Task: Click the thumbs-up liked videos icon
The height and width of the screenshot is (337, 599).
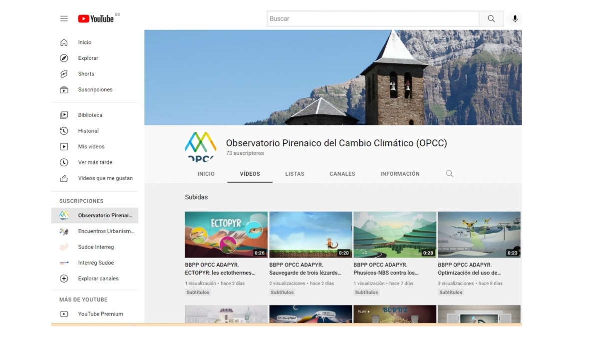Action: pos(64,178)
